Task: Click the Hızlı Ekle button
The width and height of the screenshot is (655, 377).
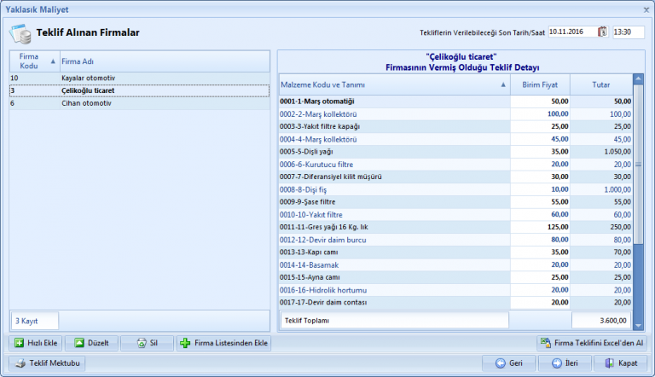Action: (x=35, y=343)
